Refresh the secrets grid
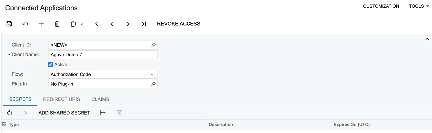432x133 pixels. [x=10, y=113]
